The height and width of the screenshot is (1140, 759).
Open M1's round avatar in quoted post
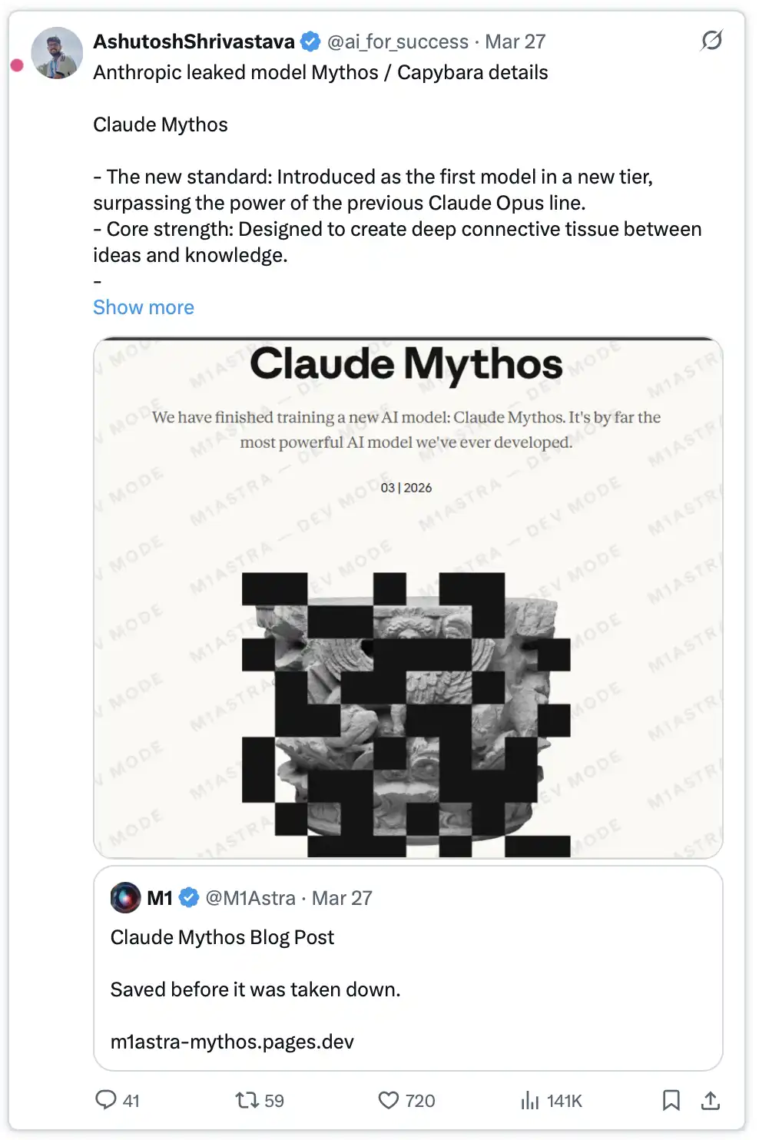tap(126, 897)
